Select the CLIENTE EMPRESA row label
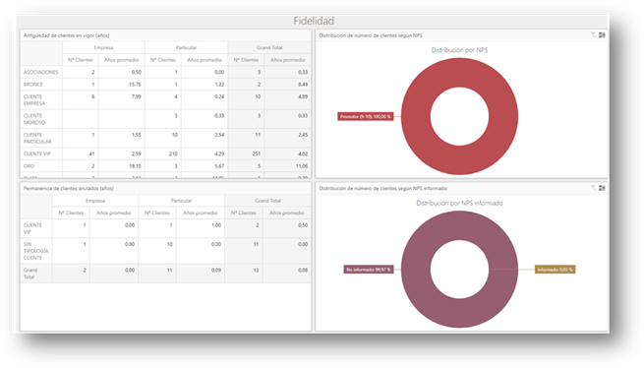The height and width of the screenshot is (368, 644). pos(34,100)
